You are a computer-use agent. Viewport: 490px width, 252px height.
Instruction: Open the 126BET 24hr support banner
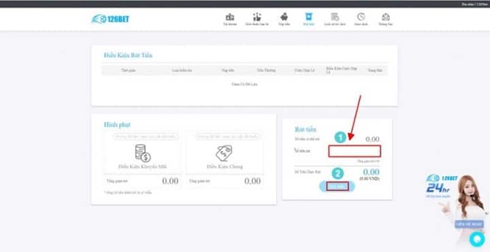442,186
